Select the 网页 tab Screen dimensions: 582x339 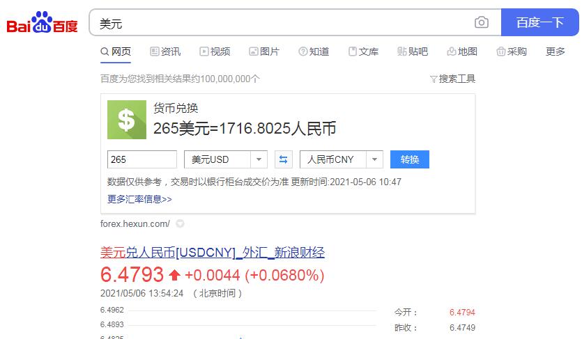[x=116, y=52]
